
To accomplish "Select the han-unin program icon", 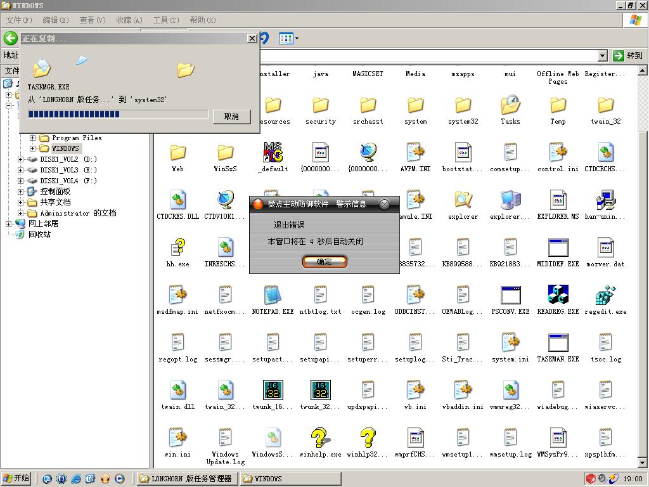I will [605, 200].
